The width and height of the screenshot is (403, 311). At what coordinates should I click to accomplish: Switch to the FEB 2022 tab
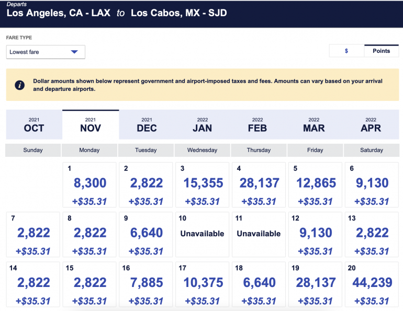tap(258, 124)
